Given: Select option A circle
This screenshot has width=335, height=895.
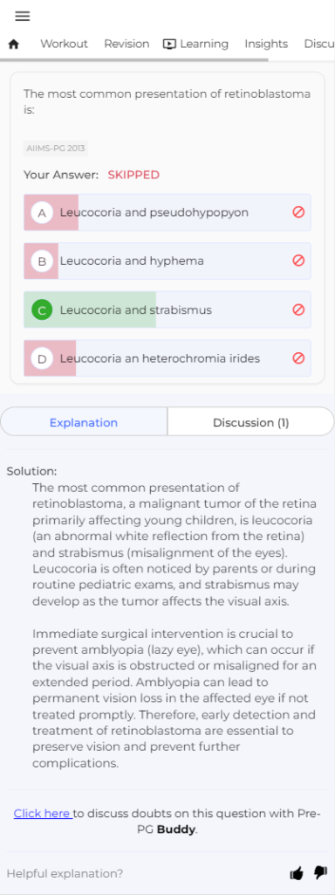Looking at the screenshot, I should tap(42, 213).
